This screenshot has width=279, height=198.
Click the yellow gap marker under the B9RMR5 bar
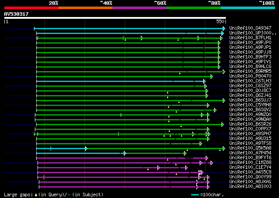[x=180, y=73]
